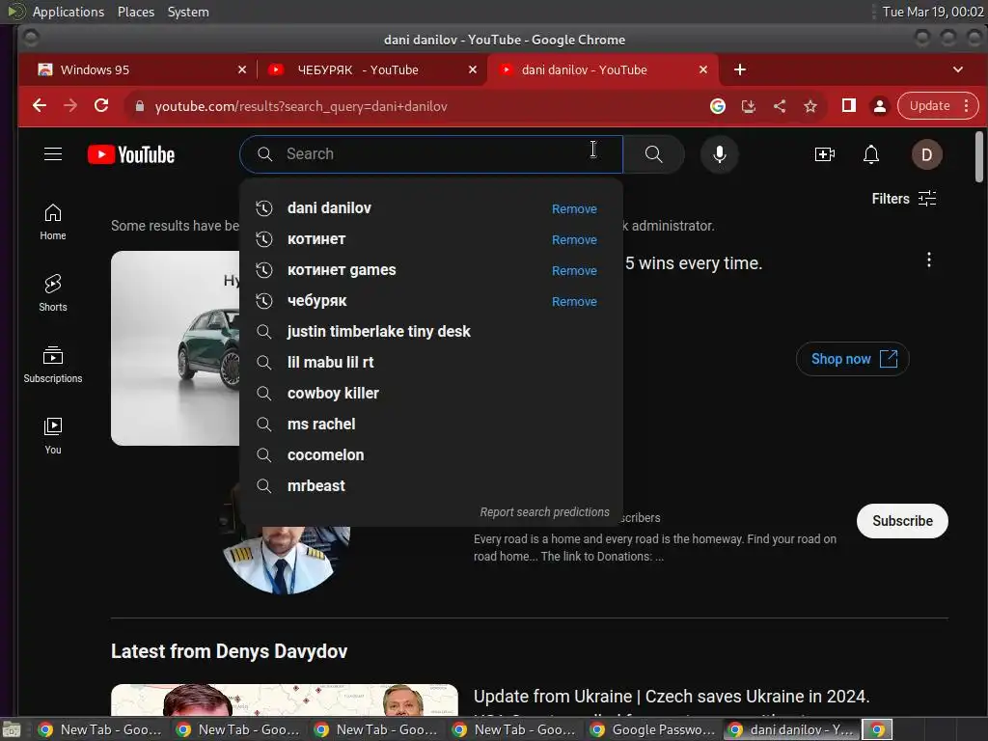Choose the 'cocomelon' suggestion

[x=431, y=455]
